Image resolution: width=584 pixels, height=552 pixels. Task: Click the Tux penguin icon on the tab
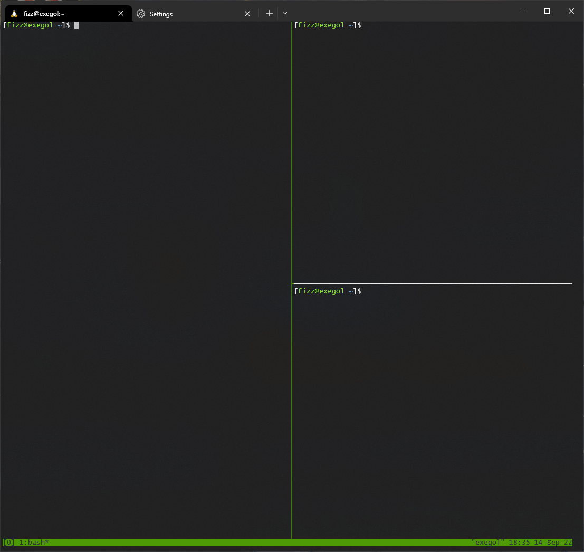click(x=14, y=14)
